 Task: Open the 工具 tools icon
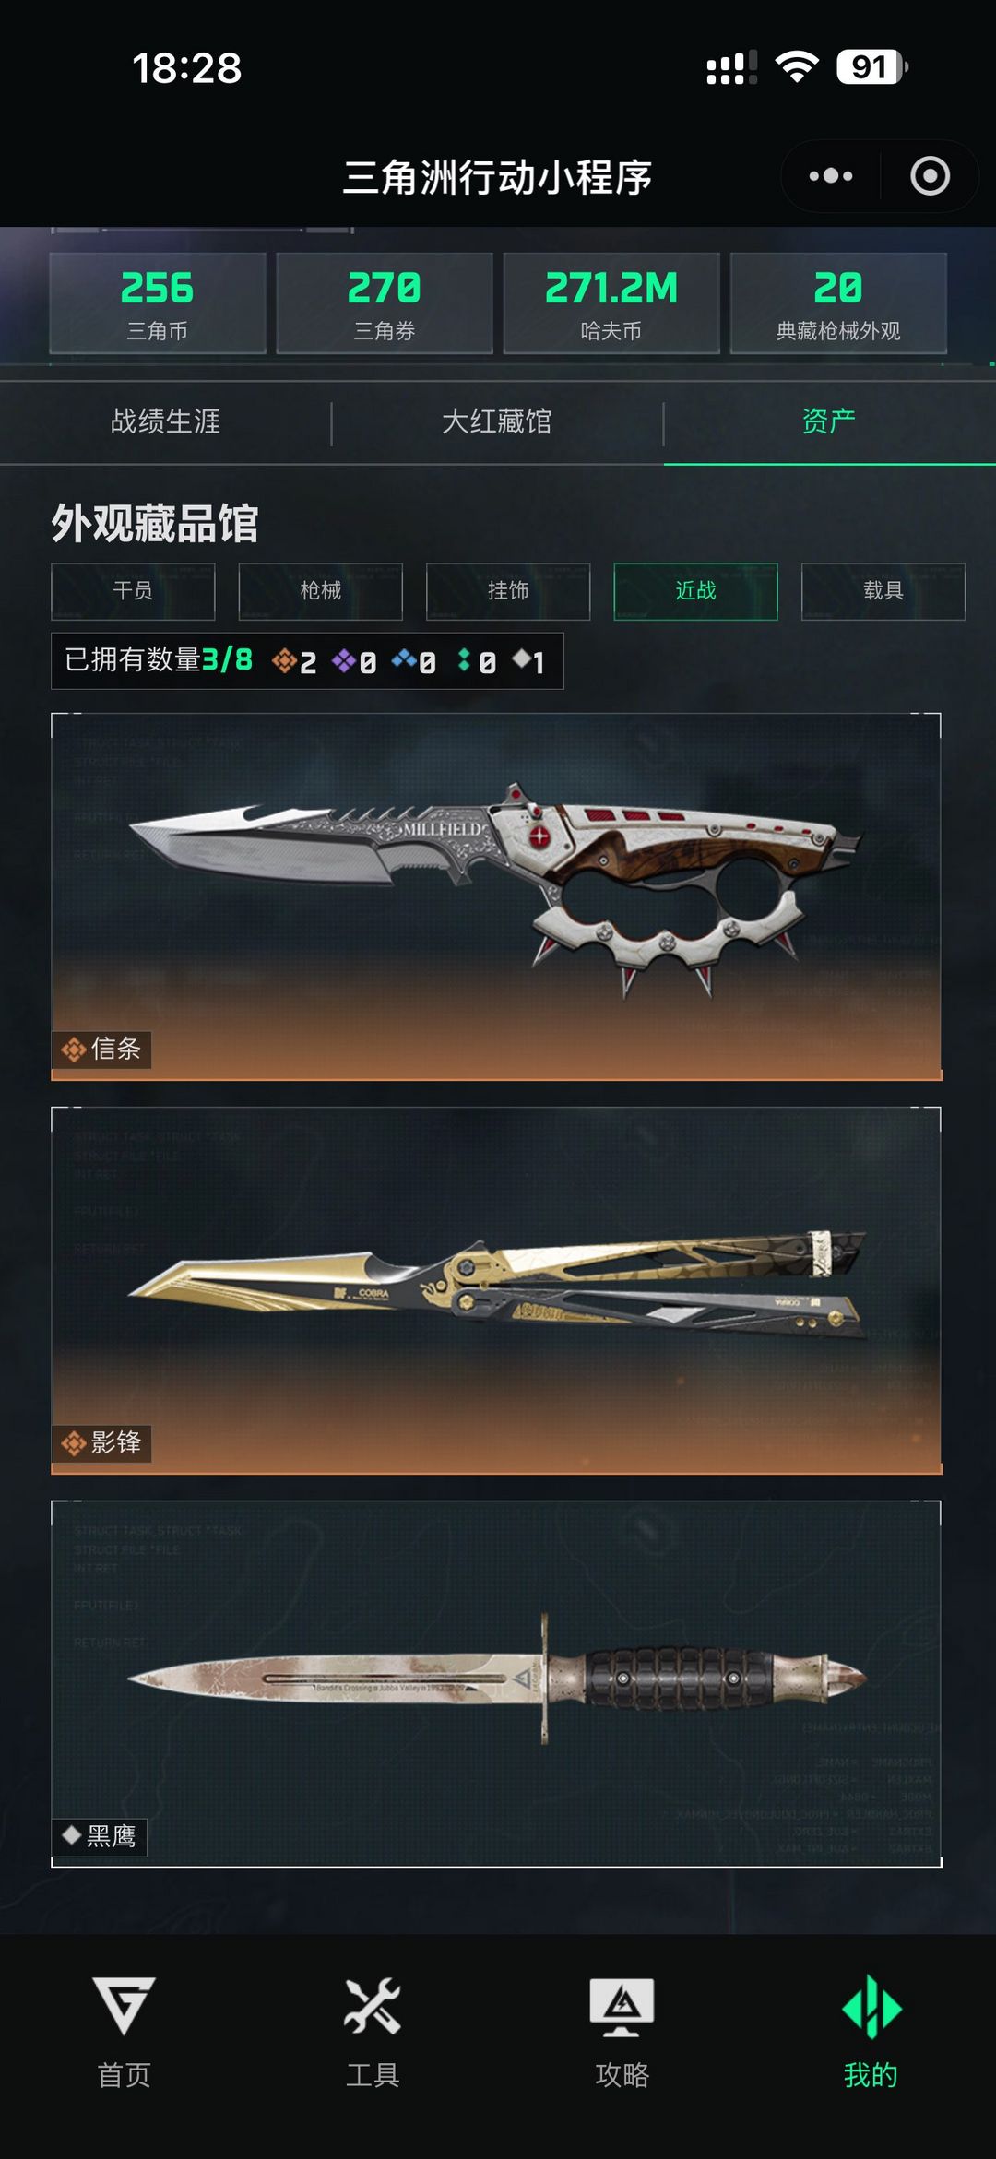click(373, 2005)
